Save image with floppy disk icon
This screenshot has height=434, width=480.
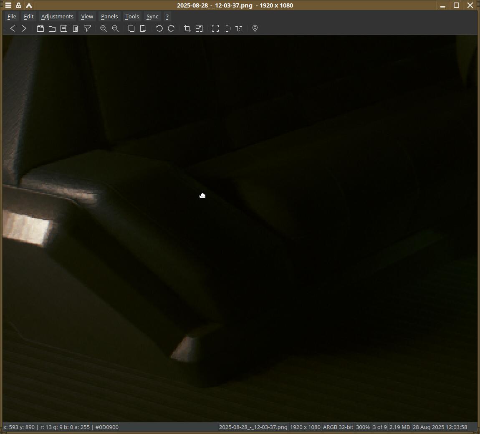tap(64, 28)
